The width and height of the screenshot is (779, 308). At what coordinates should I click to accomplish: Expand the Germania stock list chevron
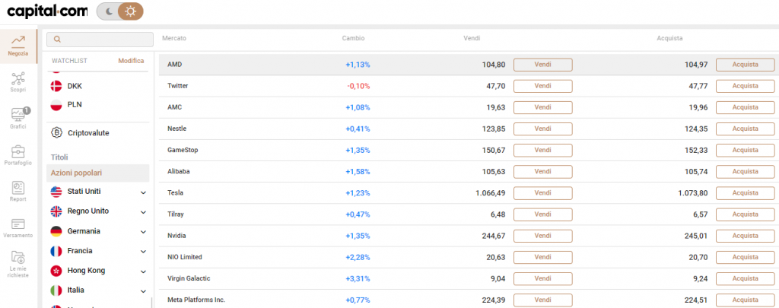pos(143,232)
